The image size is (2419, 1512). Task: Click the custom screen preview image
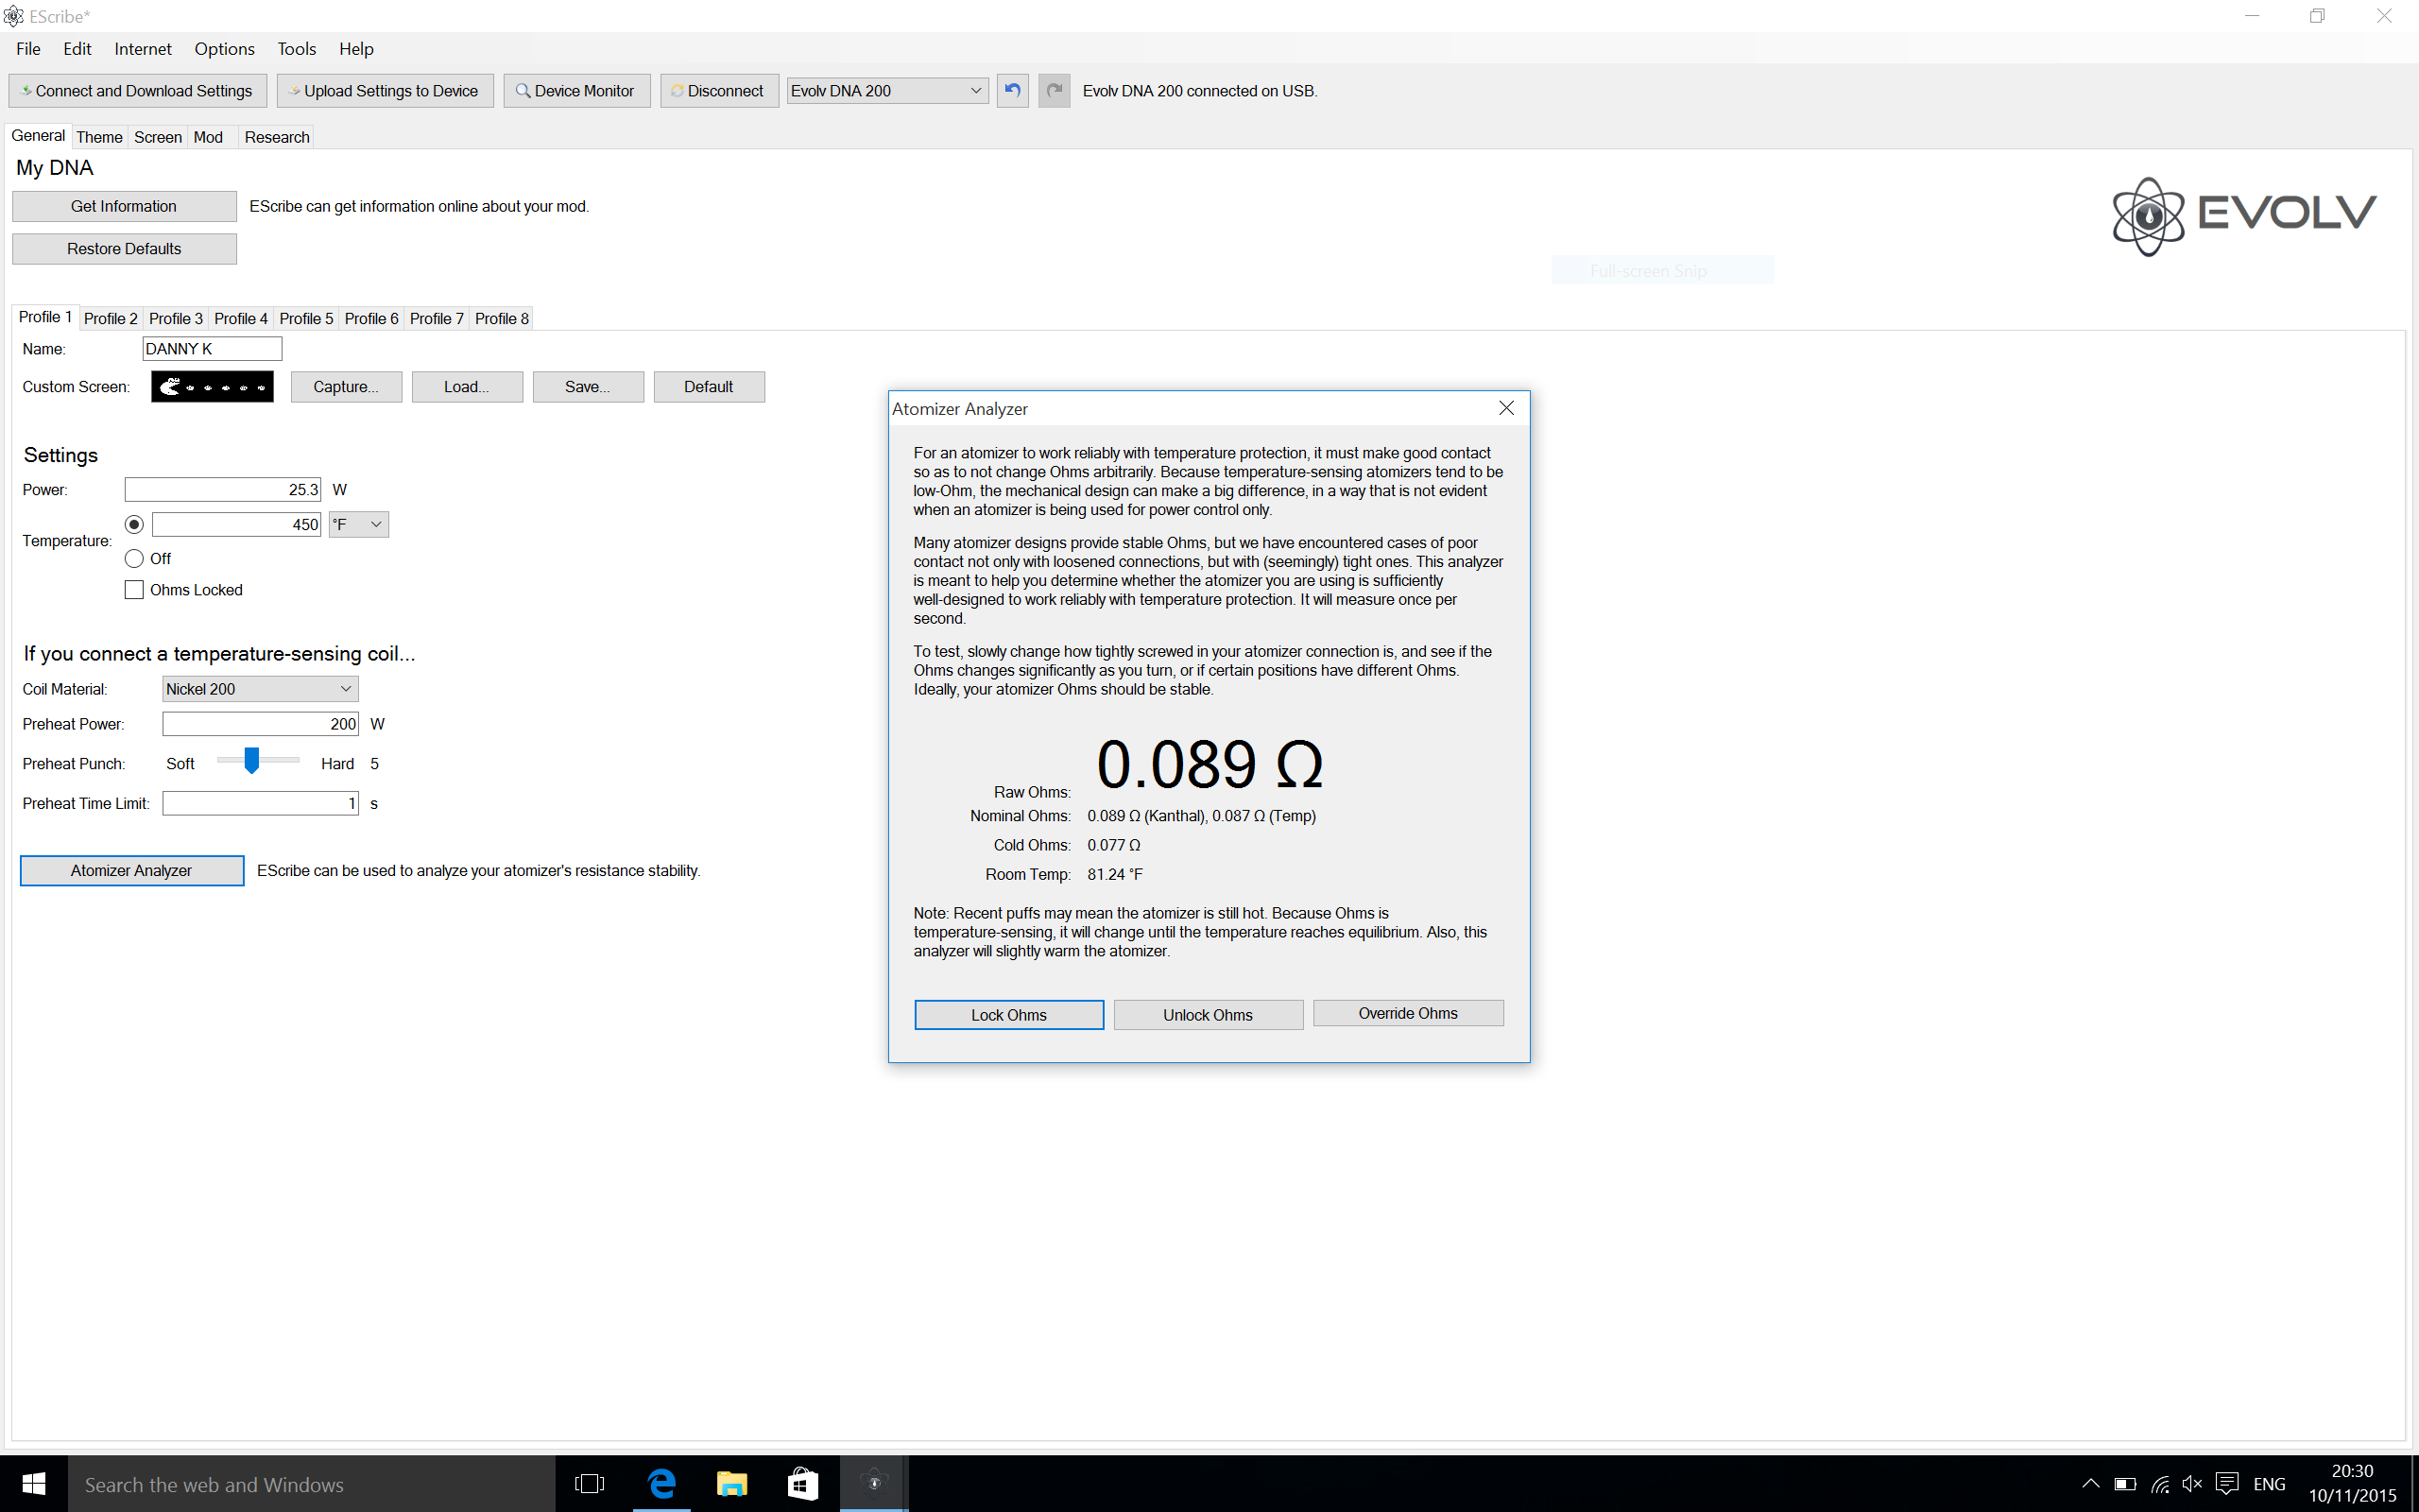click(x=212, y=387)
